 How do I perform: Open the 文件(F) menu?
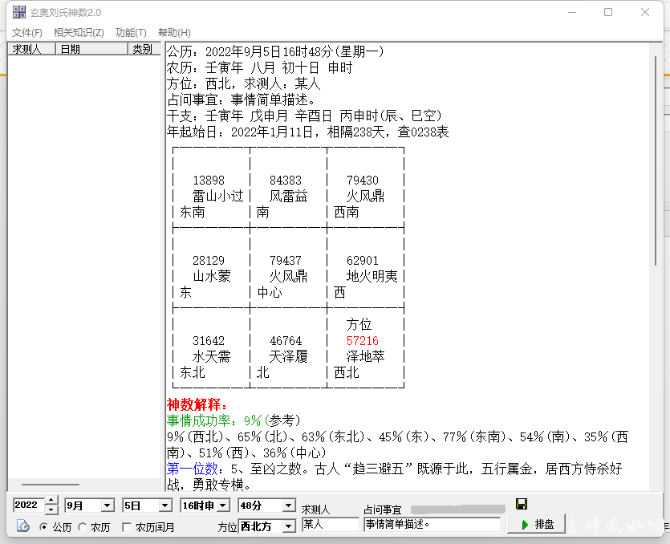(27, 32)
